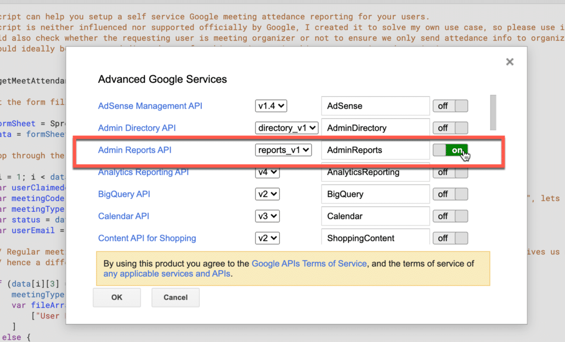Click the Advanced Google Services heading
The height and width of the screenshot is (342, 565).
pyautogui.click(x=162, y=80)
